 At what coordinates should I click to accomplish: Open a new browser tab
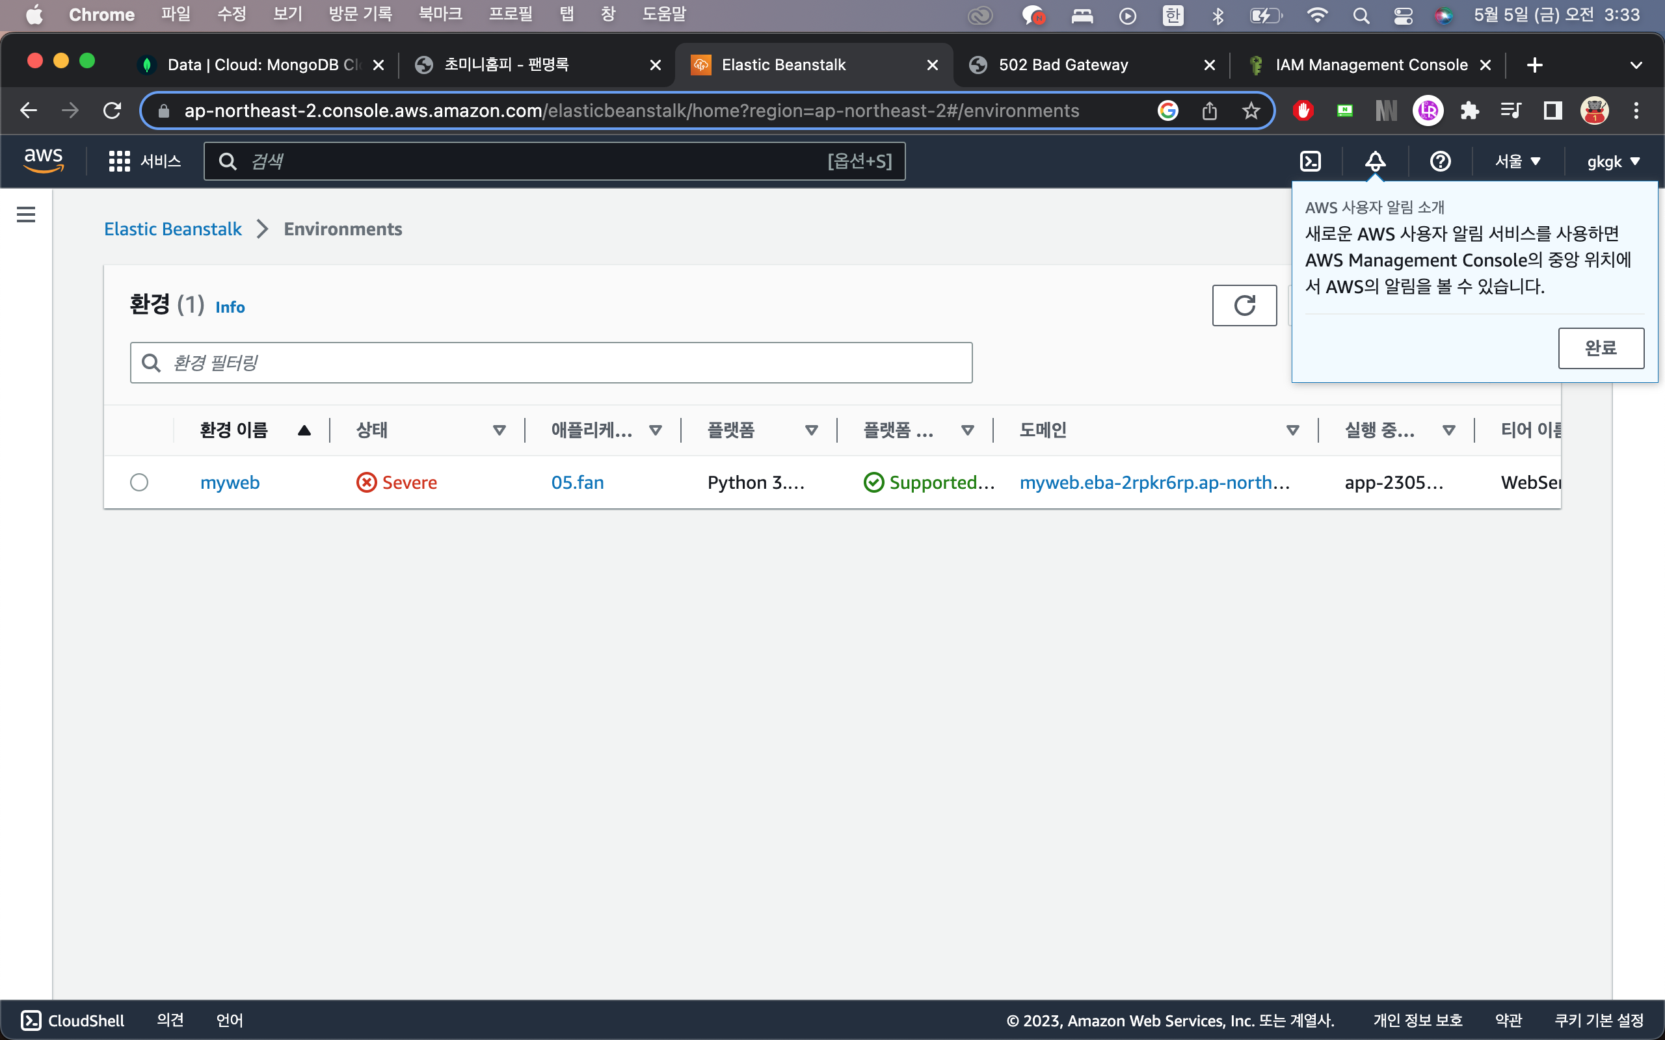(1534, 64)
